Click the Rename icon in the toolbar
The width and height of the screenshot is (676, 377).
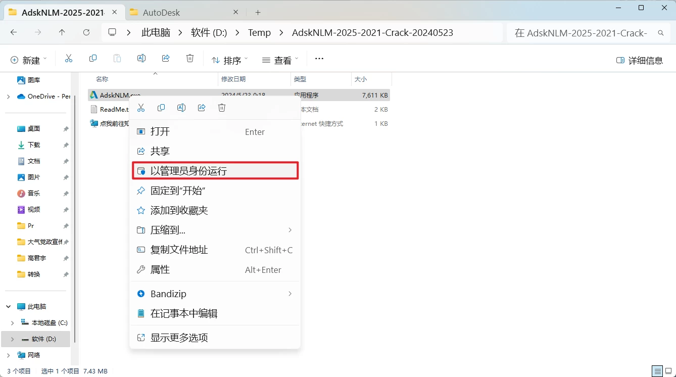click(141, 59)
